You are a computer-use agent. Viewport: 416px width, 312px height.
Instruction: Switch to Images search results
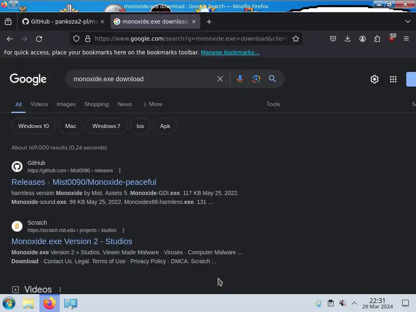point(66,104)
